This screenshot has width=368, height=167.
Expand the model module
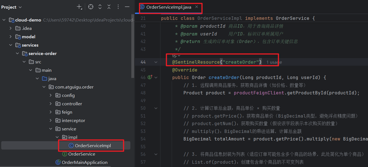point(10,37)
